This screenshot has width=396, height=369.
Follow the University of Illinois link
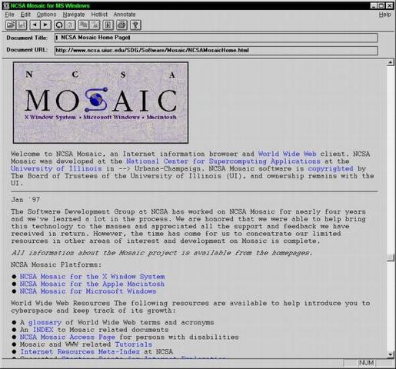pyautogui.click(x=56, y=168)
